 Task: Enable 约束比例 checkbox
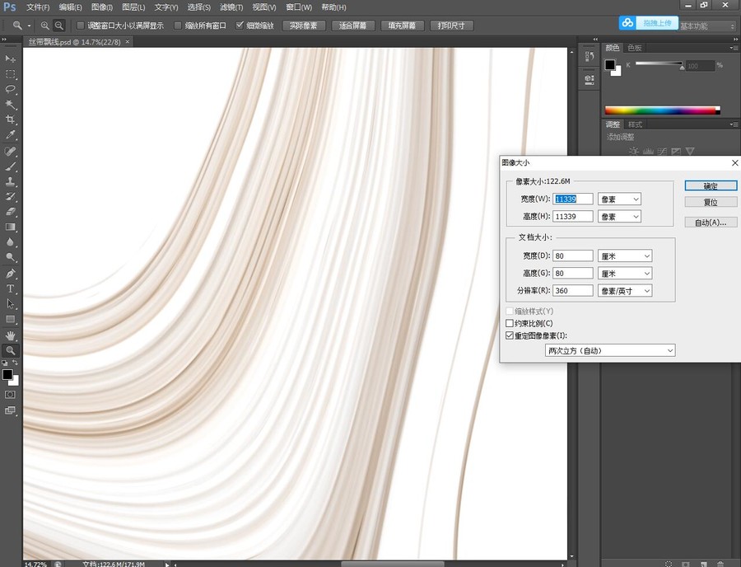pyautogui.click(x=510, y=323)
